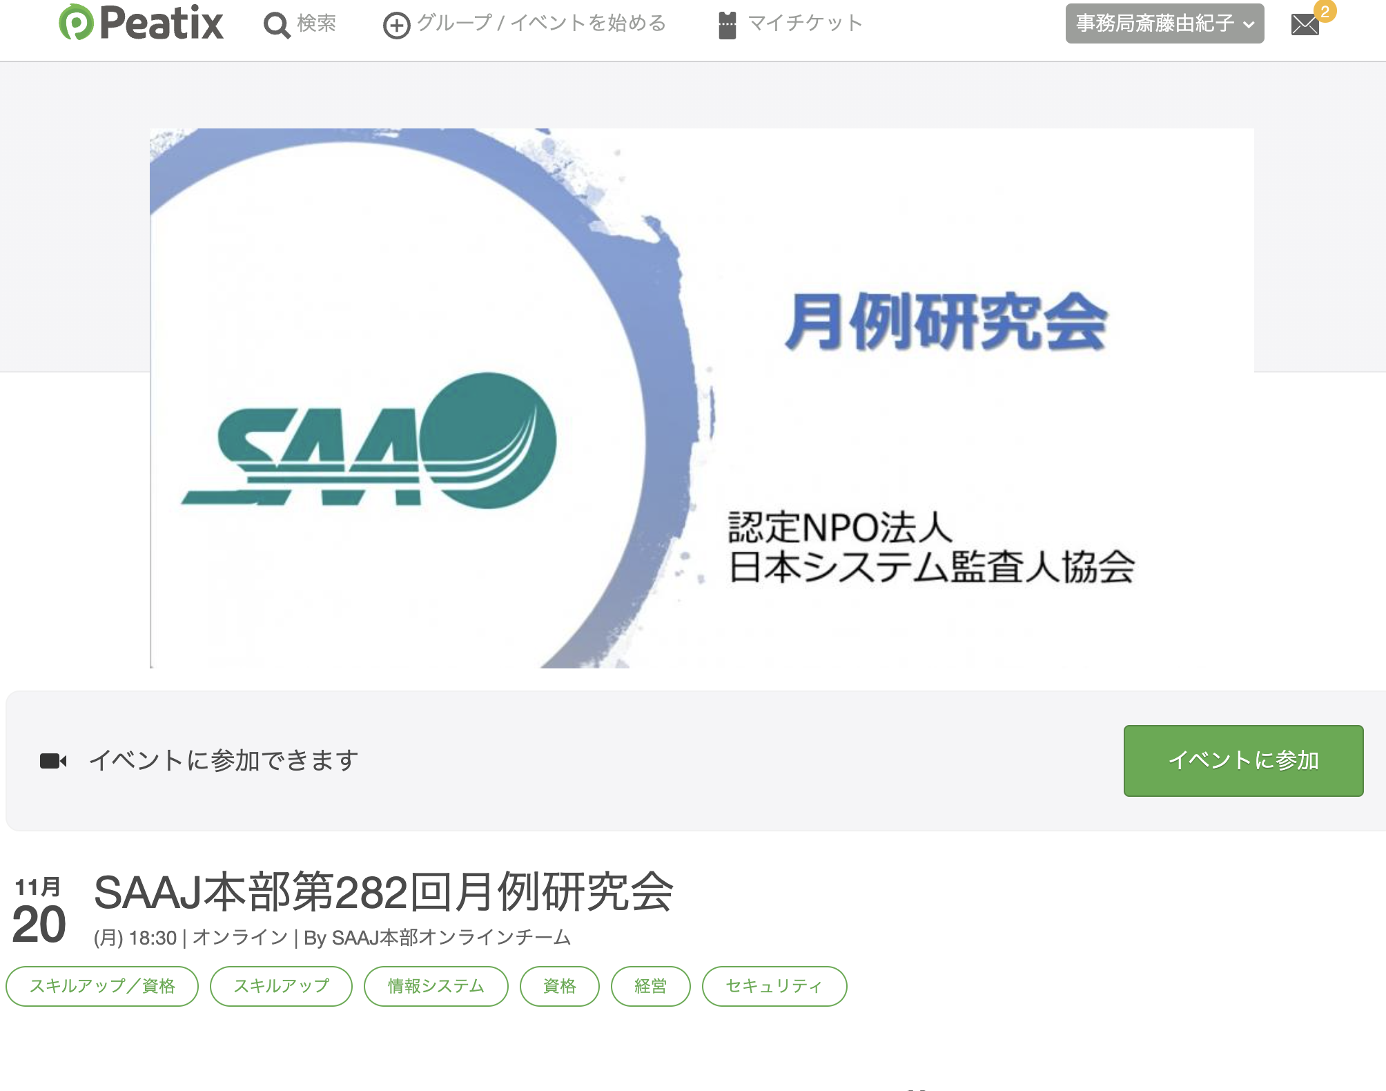Click the plus circle icon

[x=396, y=26]
